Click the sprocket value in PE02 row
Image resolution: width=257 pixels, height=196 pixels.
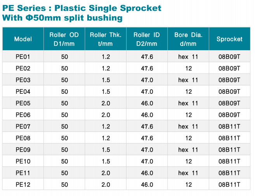coord(229,68)
